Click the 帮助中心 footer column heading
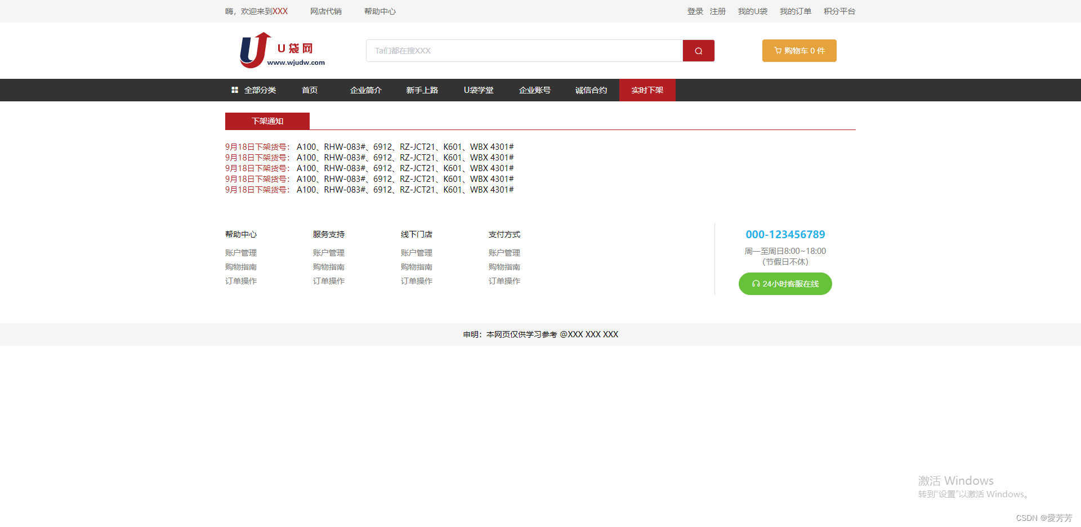 coord(241,234)
